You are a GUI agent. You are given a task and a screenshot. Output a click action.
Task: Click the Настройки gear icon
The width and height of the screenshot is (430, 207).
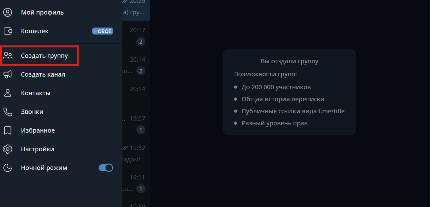8,149
